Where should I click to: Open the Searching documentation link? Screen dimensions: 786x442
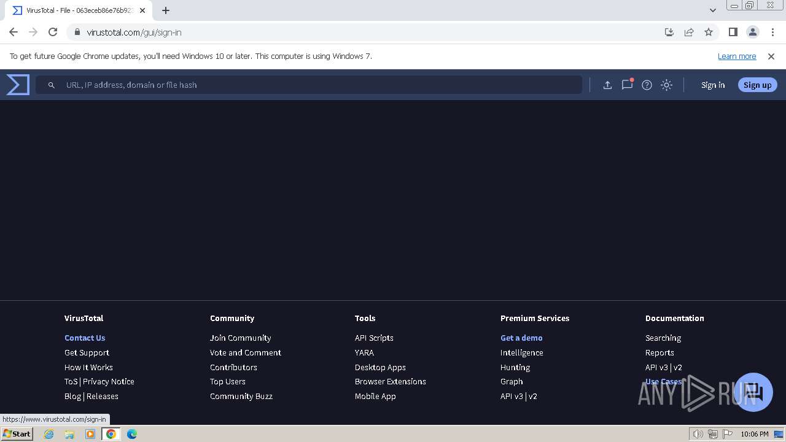663,338
